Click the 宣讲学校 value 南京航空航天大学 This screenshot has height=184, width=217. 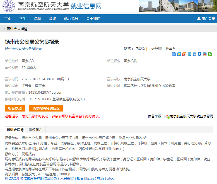pos(137,79)
